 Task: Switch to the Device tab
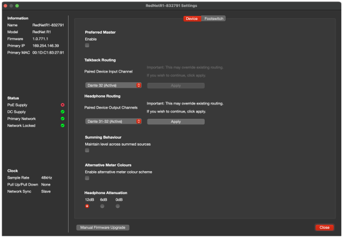point(192,19)
